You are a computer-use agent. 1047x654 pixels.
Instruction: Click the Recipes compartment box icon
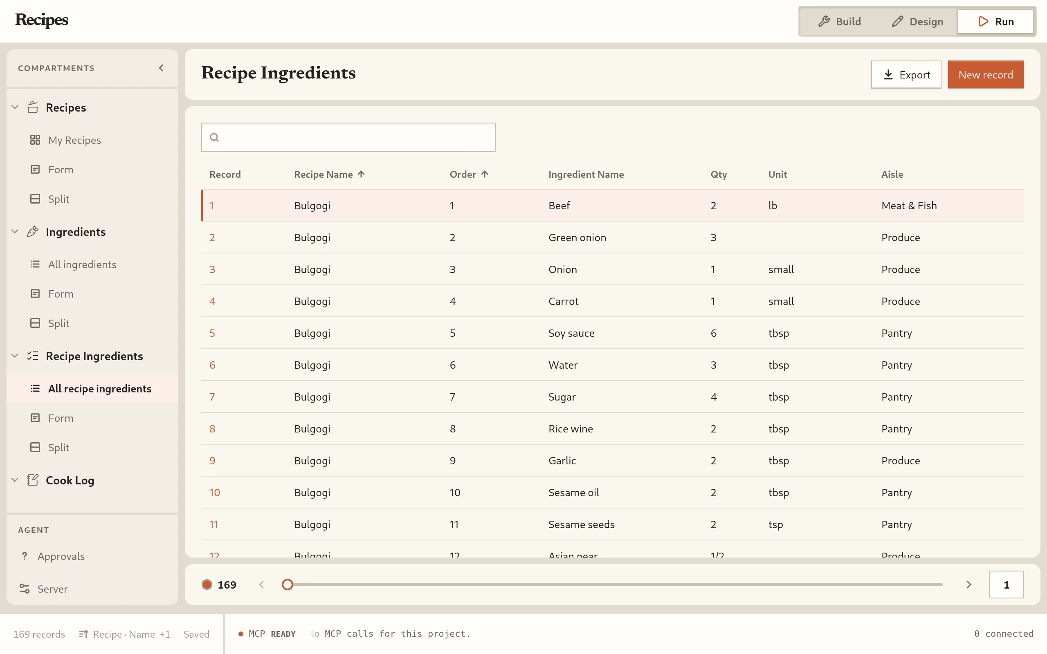(33, 107)
